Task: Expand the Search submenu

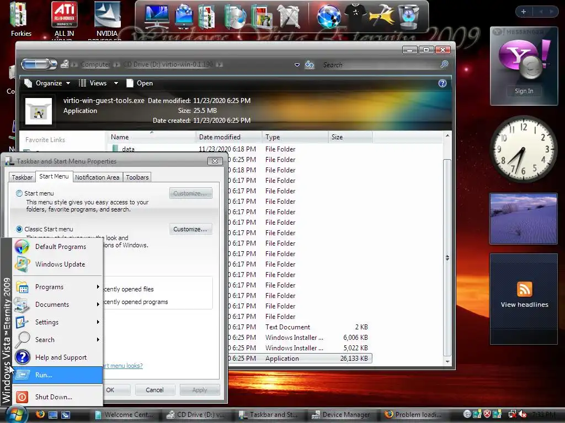Action: tap(57, 339)
